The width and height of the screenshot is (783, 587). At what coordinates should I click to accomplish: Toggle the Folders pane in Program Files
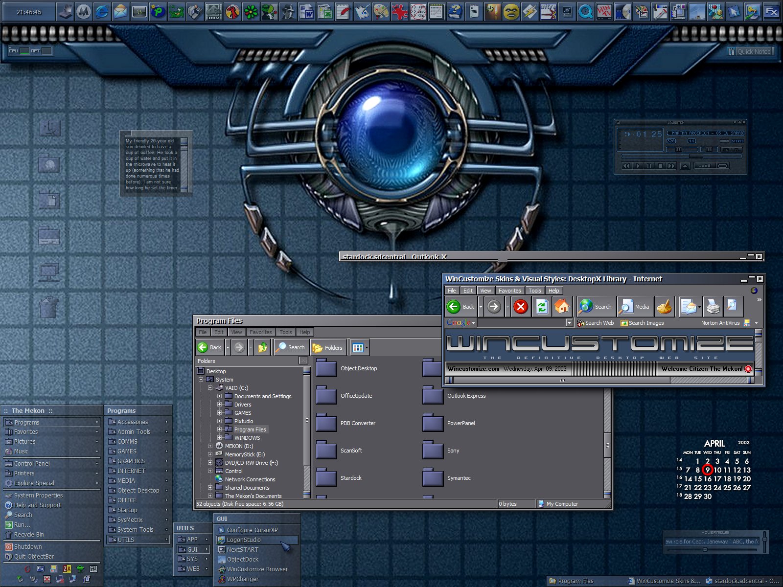328,347
